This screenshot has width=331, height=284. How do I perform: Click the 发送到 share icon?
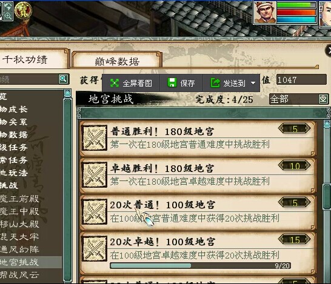click(x=215, y=83)
